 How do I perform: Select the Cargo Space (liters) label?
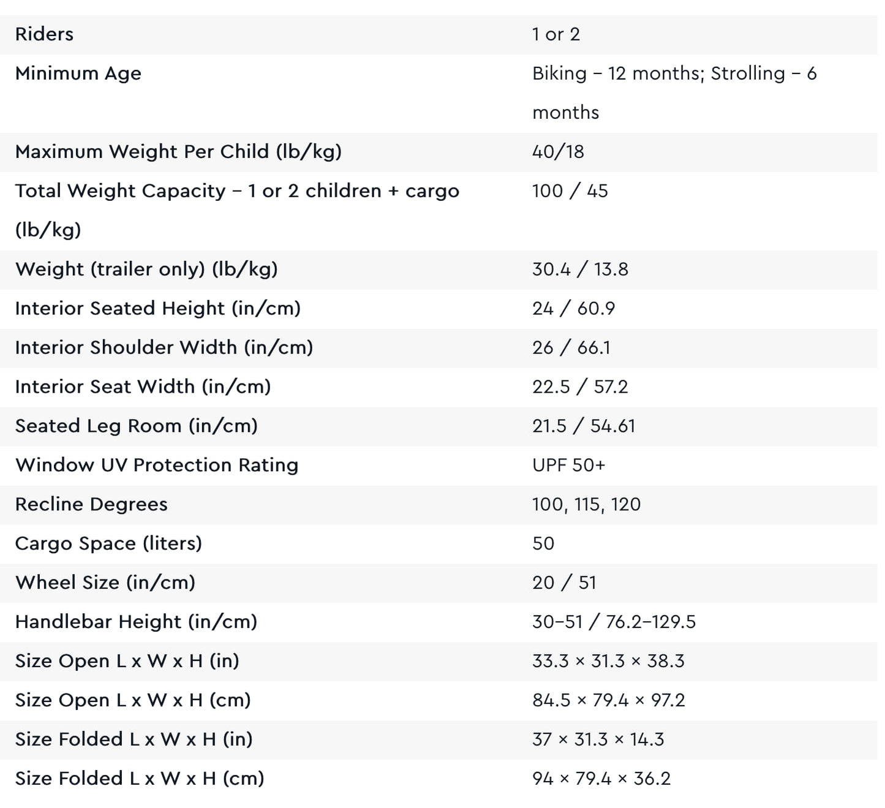point(108,543)
